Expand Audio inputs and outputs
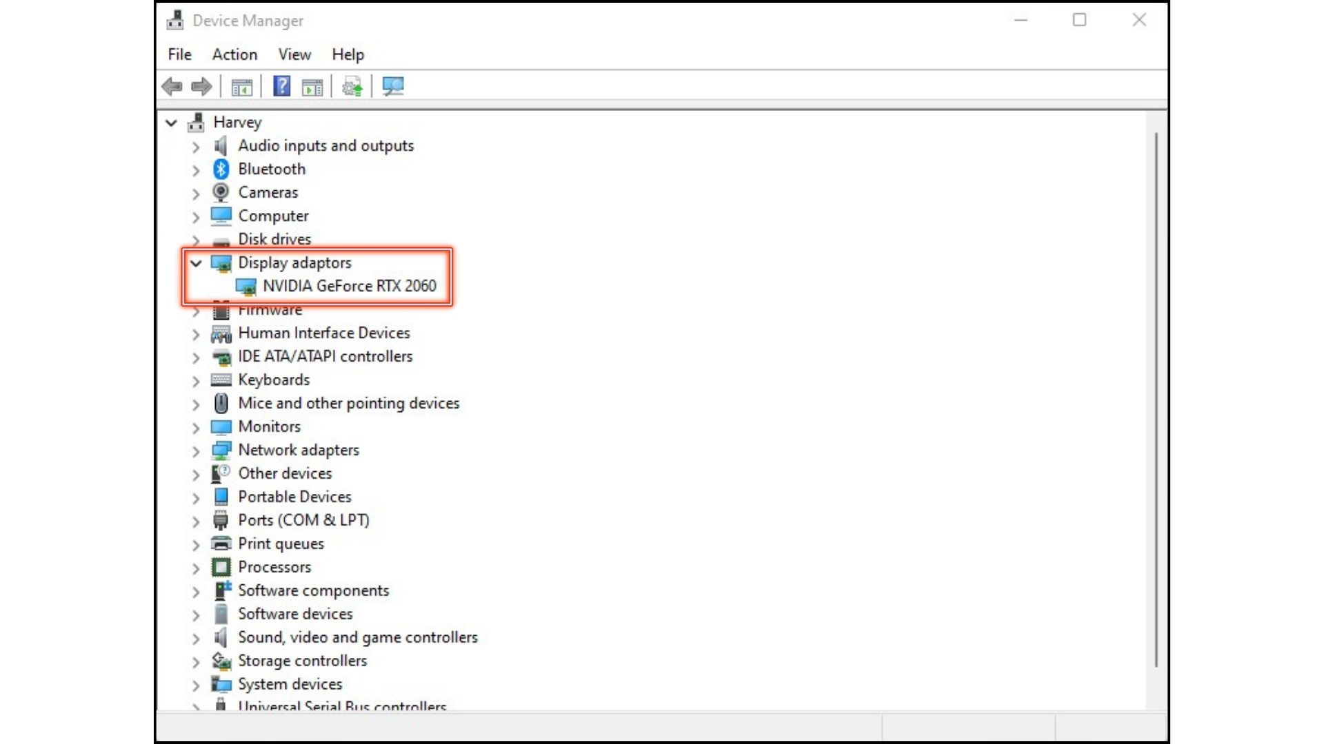The height and width of the screenshot is (744, 1324). (196, 147)
